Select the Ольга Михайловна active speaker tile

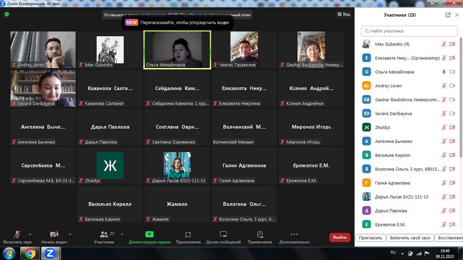(177, 50)
